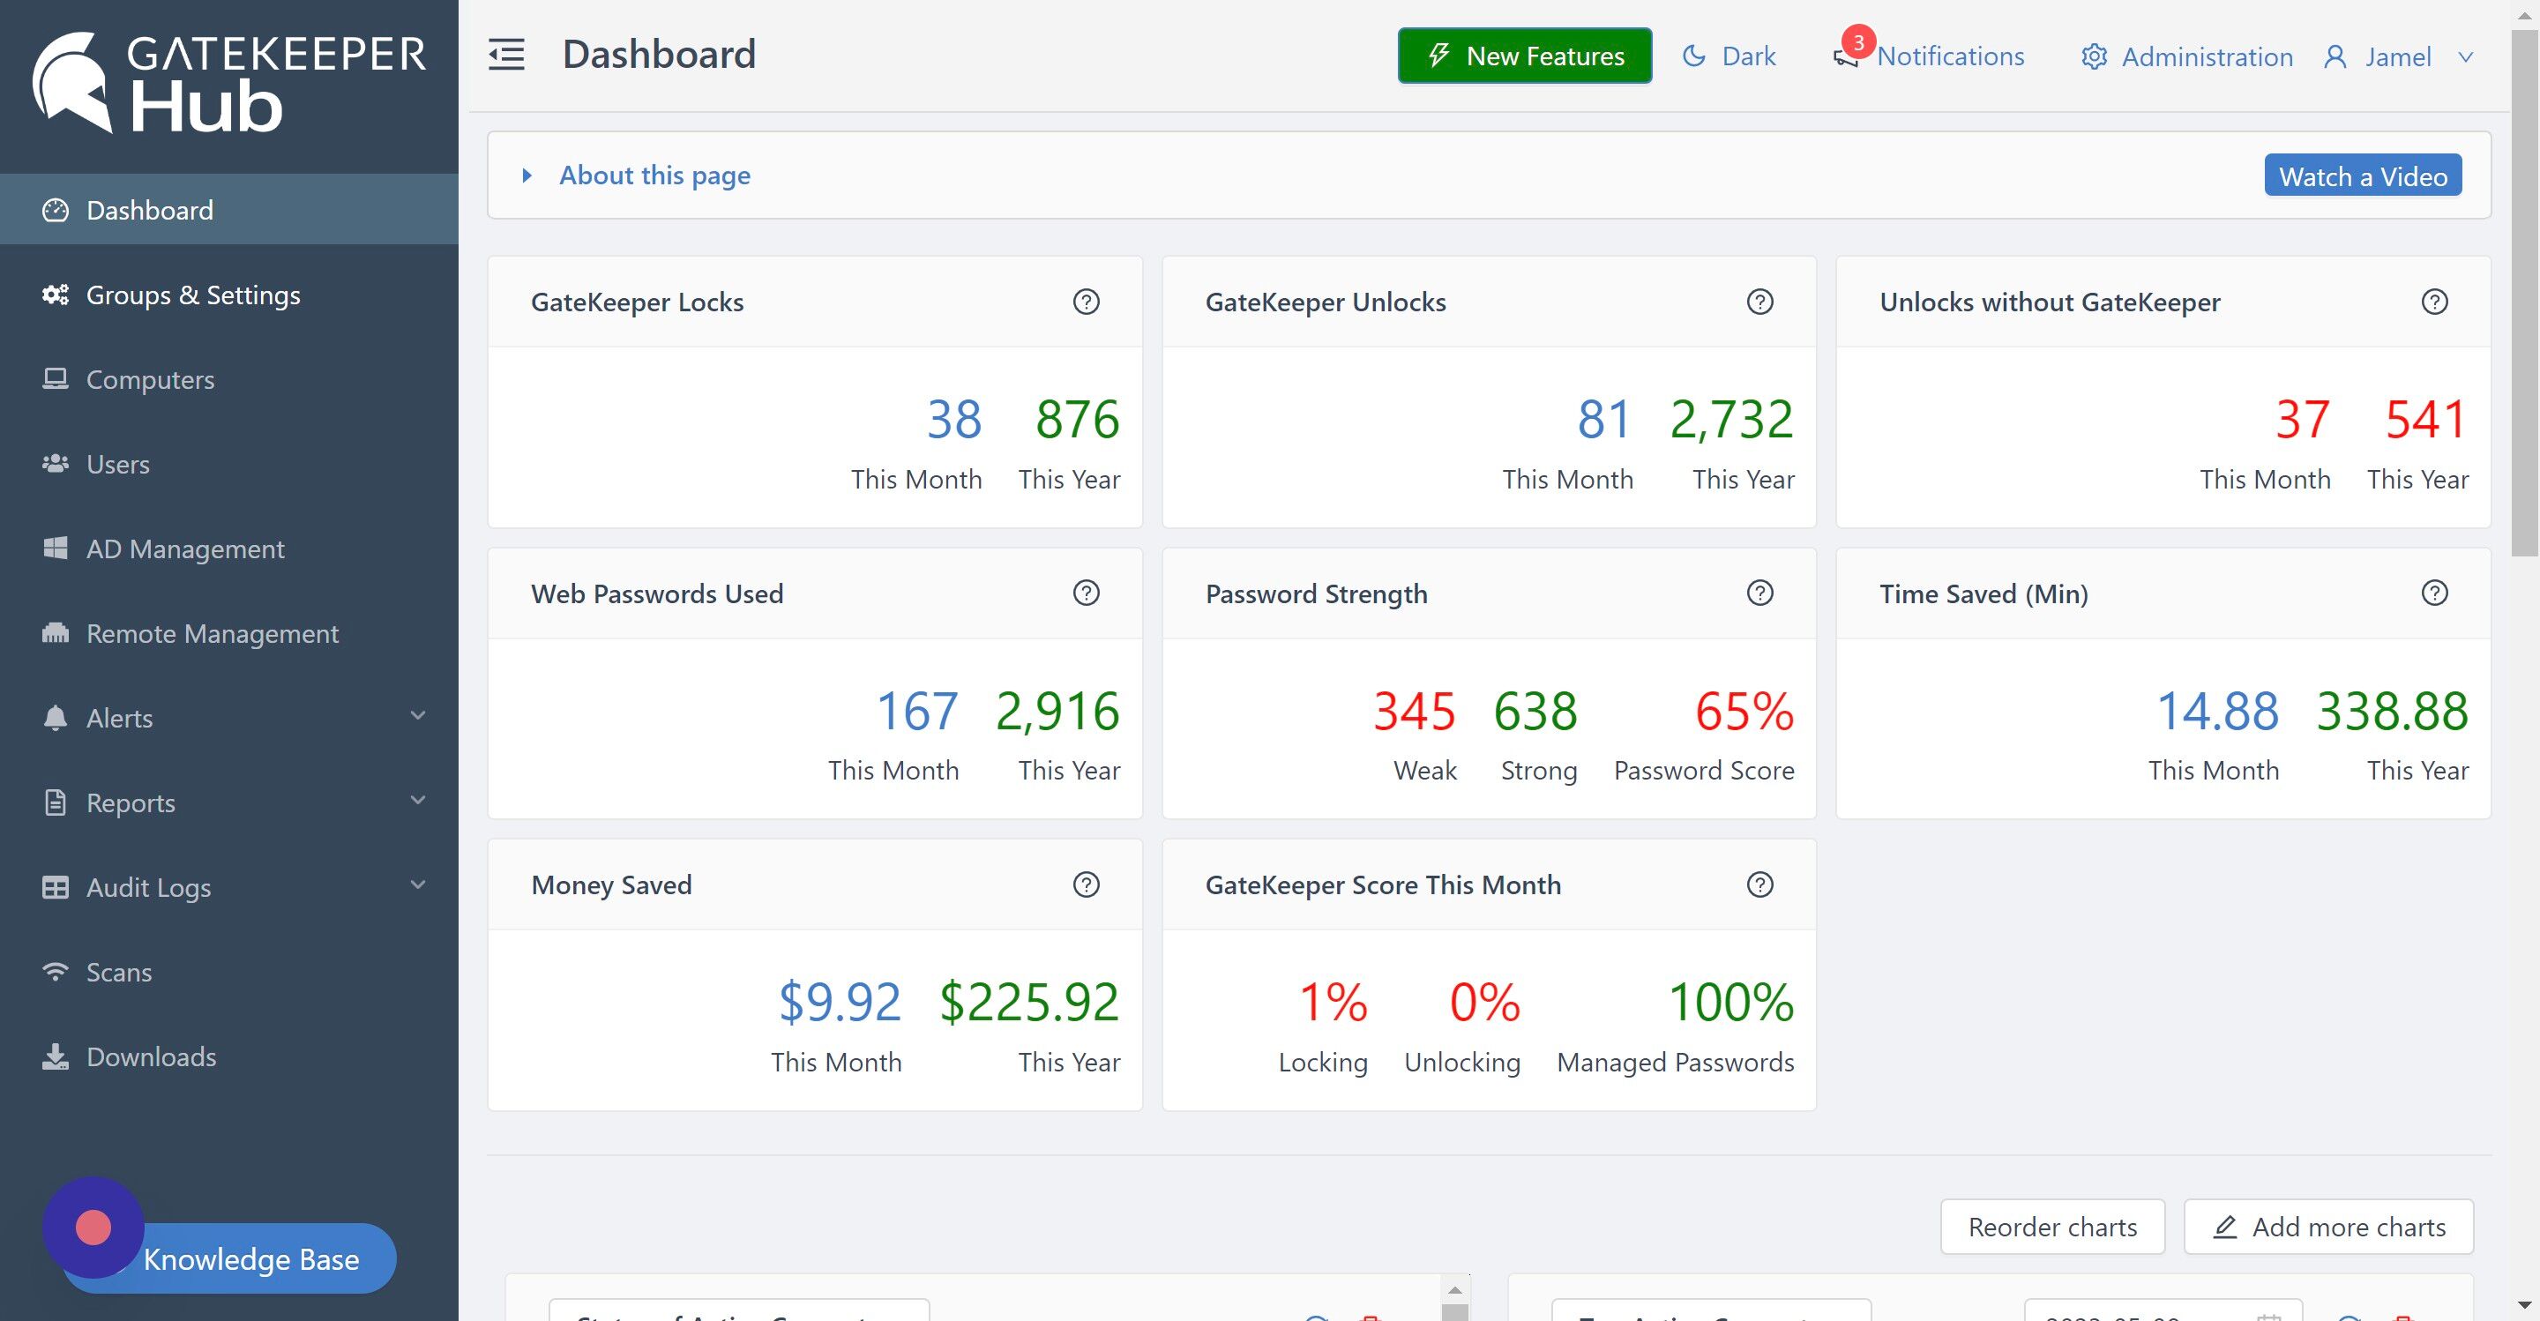The height and width of the screenshot is (1321, 2540).
Task: Click Reorder charts button
Action: [x=2052, y=1227]
